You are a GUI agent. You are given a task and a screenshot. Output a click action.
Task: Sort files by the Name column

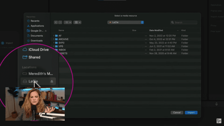pyautogui.click(x=61, y=30)
